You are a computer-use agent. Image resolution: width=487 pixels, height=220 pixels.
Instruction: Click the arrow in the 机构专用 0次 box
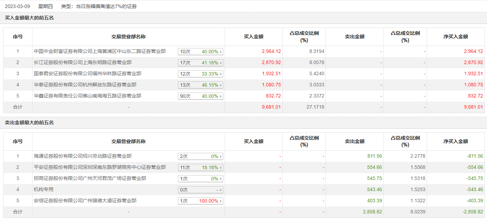click(x=221, y=190)
